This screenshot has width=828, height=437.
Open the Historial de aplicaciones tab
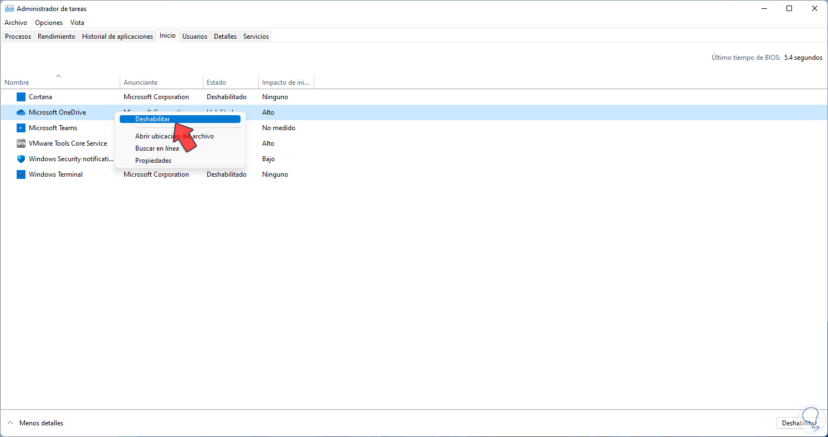117,37
